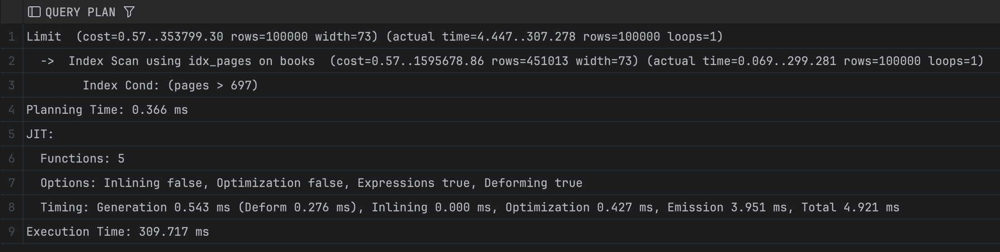Select the Options: Inlining false cell
This screenshot has width=1000, height=252.
(x=311, y=183)
